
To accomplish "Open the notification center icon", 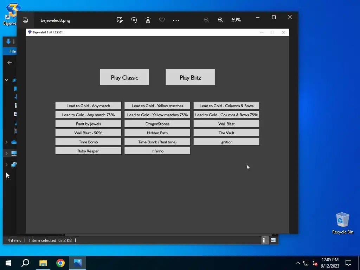I will 348,263.
